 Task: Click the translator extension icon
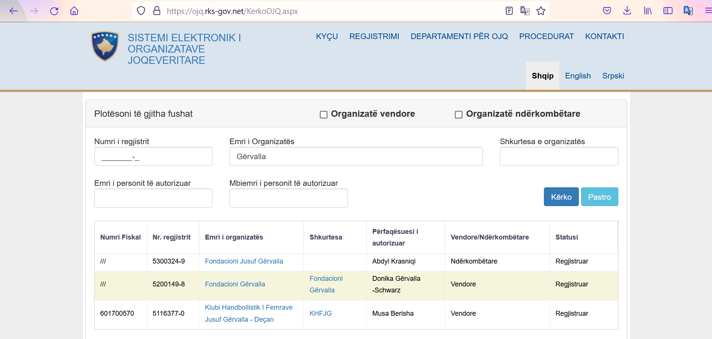[x=688, y=11]
